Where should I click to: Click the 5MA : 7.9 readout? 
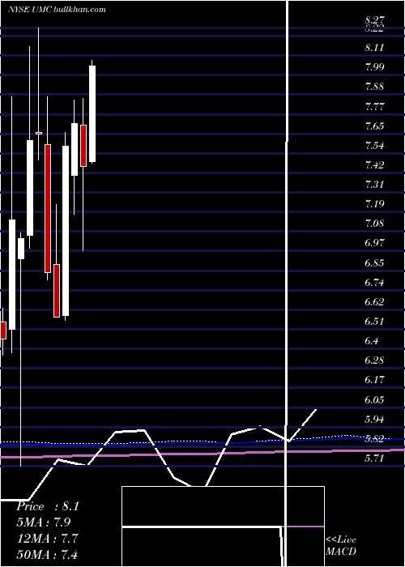coord(43,522)
